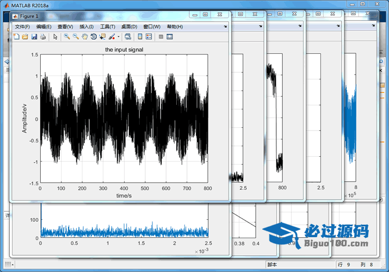This screenshot has width=389, height=272.
Task: Open the 桌面(D) menu
Action: (x=129, y=27)
